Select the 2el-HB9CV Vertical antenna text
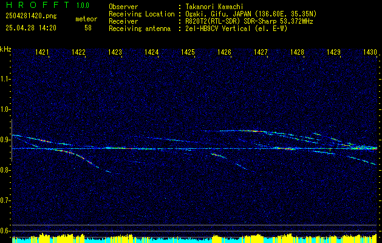 pyautogui.click(x=236, y=29)
